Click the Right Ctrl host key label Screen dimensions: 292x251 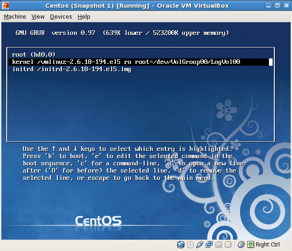click(268, 245)
